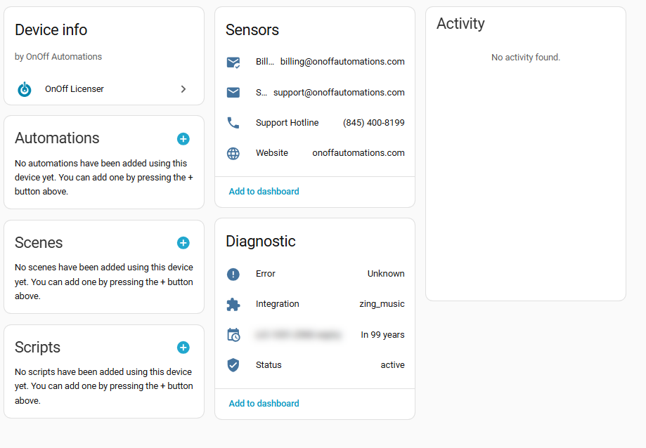The height and width of the screenshot is (448, 646).
Task: Select the billing@onoffautomations.com sensor value
Action: (x=342, y=62)
